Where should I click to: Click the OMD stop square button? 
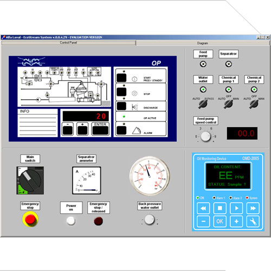tap(220, 208)
